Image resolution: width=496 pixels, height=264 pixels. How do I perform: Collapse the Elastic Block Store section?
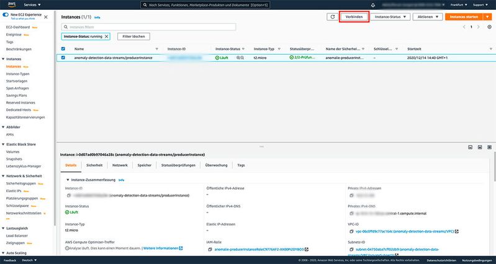3,144
